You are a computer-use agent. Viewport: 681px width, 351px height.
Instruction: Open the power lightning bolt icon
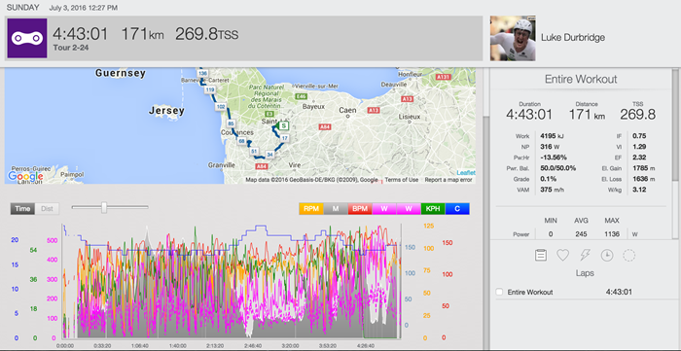click(585, 255)
